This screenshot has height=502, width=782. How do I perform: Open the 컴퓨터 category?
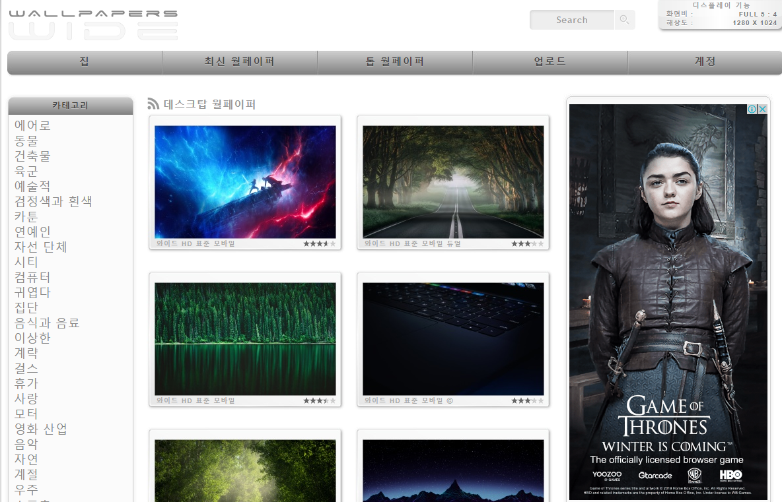32,277
